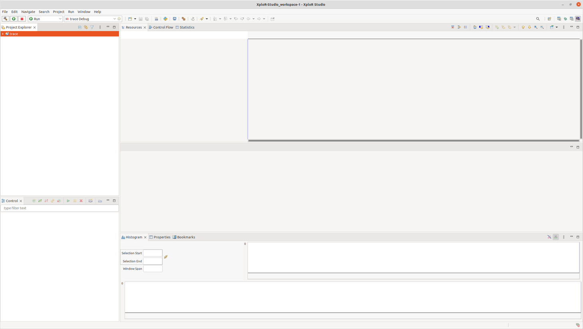Open the Window menu
This screenshot has height=329, width=583.
tap(84, 12)
